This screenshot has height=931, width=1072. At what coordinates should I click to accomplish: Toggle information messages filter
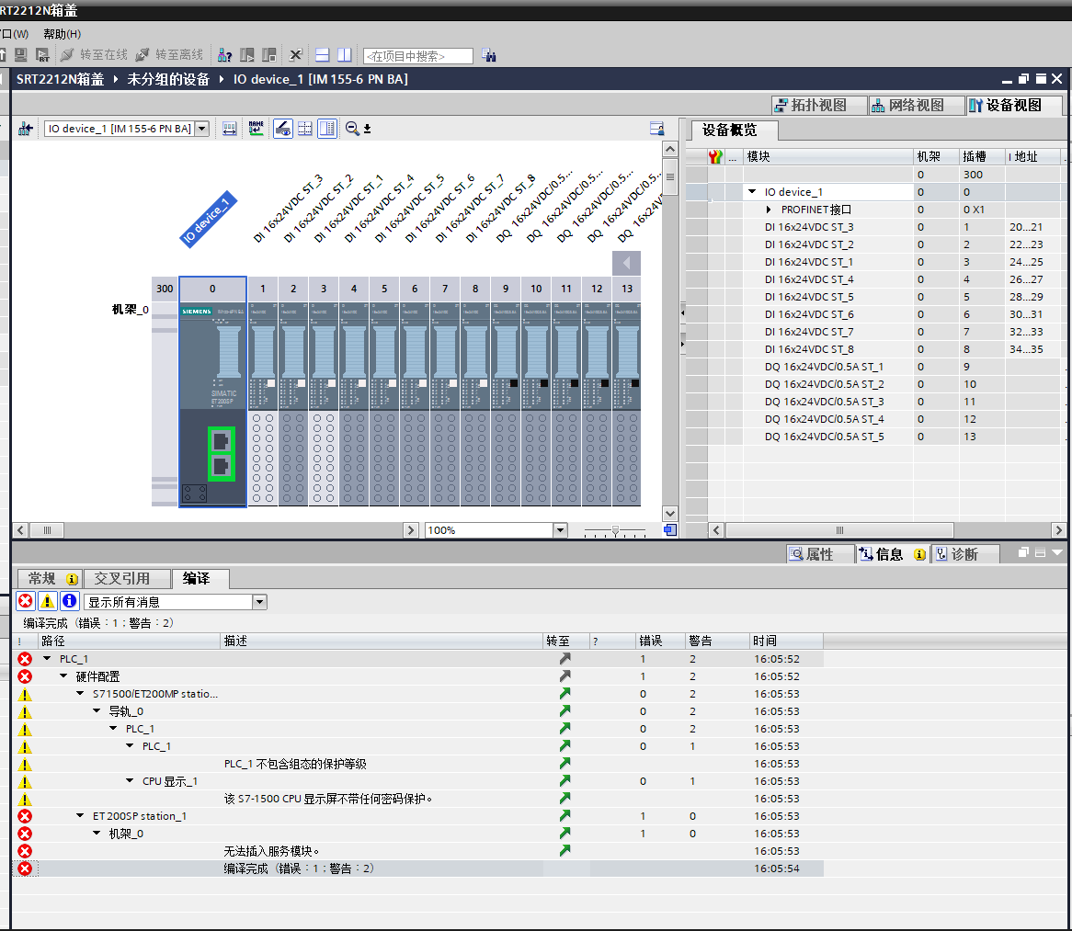click(70, 602)
